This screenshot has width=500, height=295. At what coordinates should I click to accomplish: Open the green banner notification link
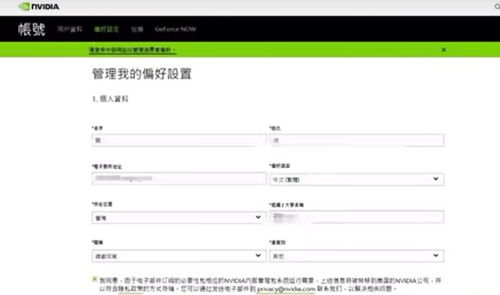click(x=132, y=50)
